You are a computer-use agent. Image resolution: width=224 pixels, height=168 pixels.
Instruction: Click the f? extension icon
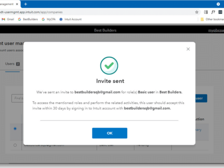click(x=213, y=12)
